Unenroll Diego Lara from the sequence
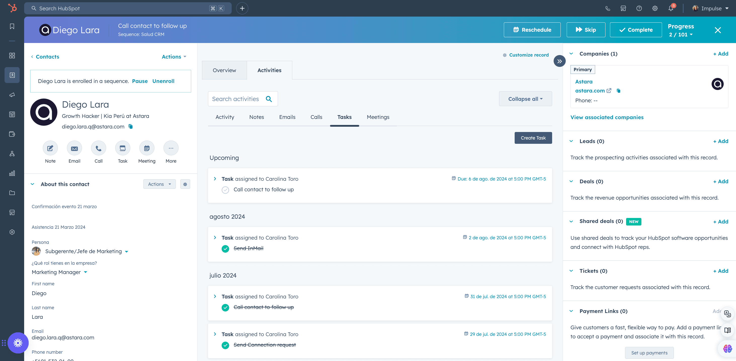Screen dimensions: 736x361 pyautogui.click(x=163, y=81)
